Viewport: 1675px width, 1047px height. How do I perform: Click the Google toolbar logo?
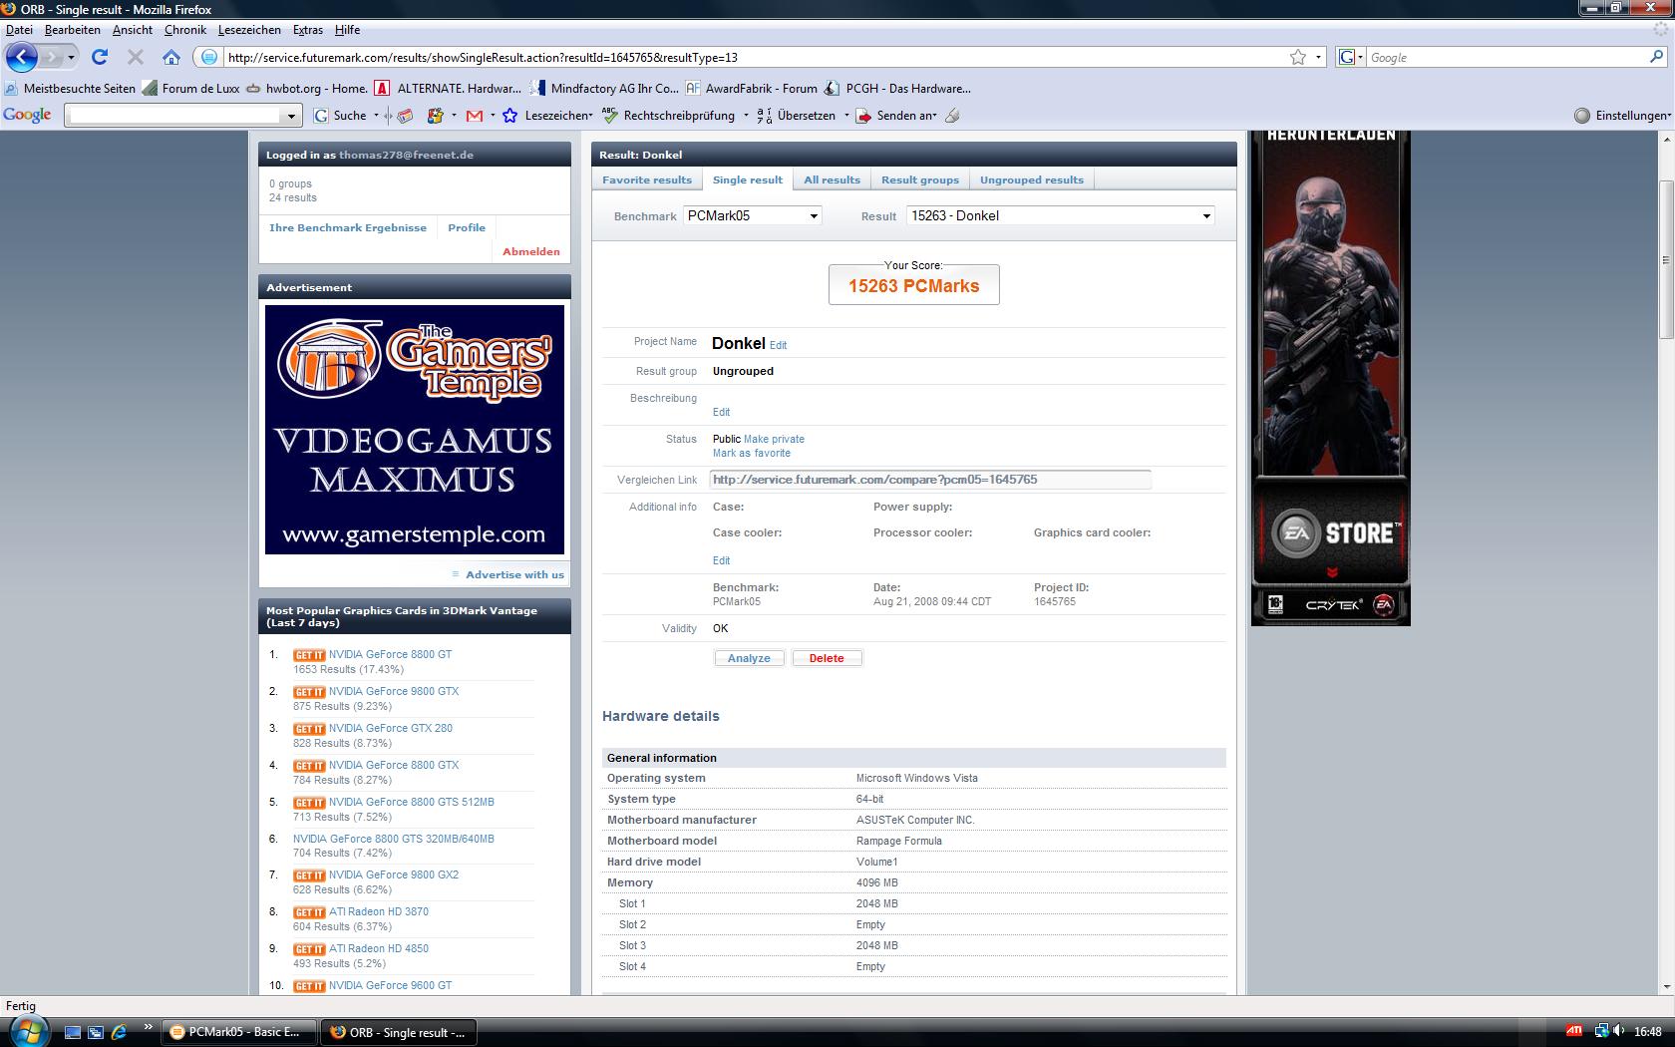(x=28, y=115)
